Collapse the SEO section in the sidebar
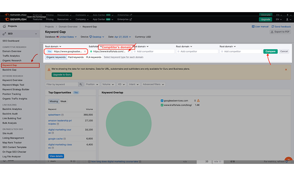 [x=36, y=34]
